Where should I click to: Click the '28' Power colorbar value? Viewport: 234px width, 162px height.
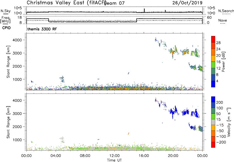click(x=218, y=43)
